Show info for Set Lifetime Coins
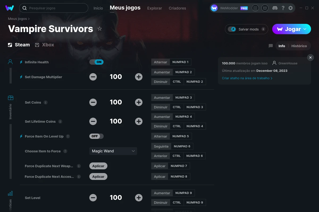The image size is (319, 212). pos(60,121)
